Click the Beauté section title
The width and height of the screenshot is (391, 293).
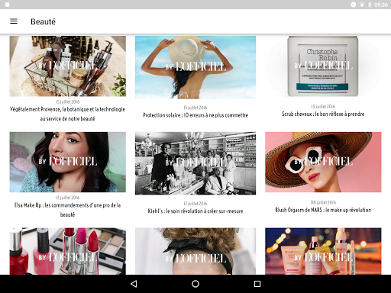43,21
